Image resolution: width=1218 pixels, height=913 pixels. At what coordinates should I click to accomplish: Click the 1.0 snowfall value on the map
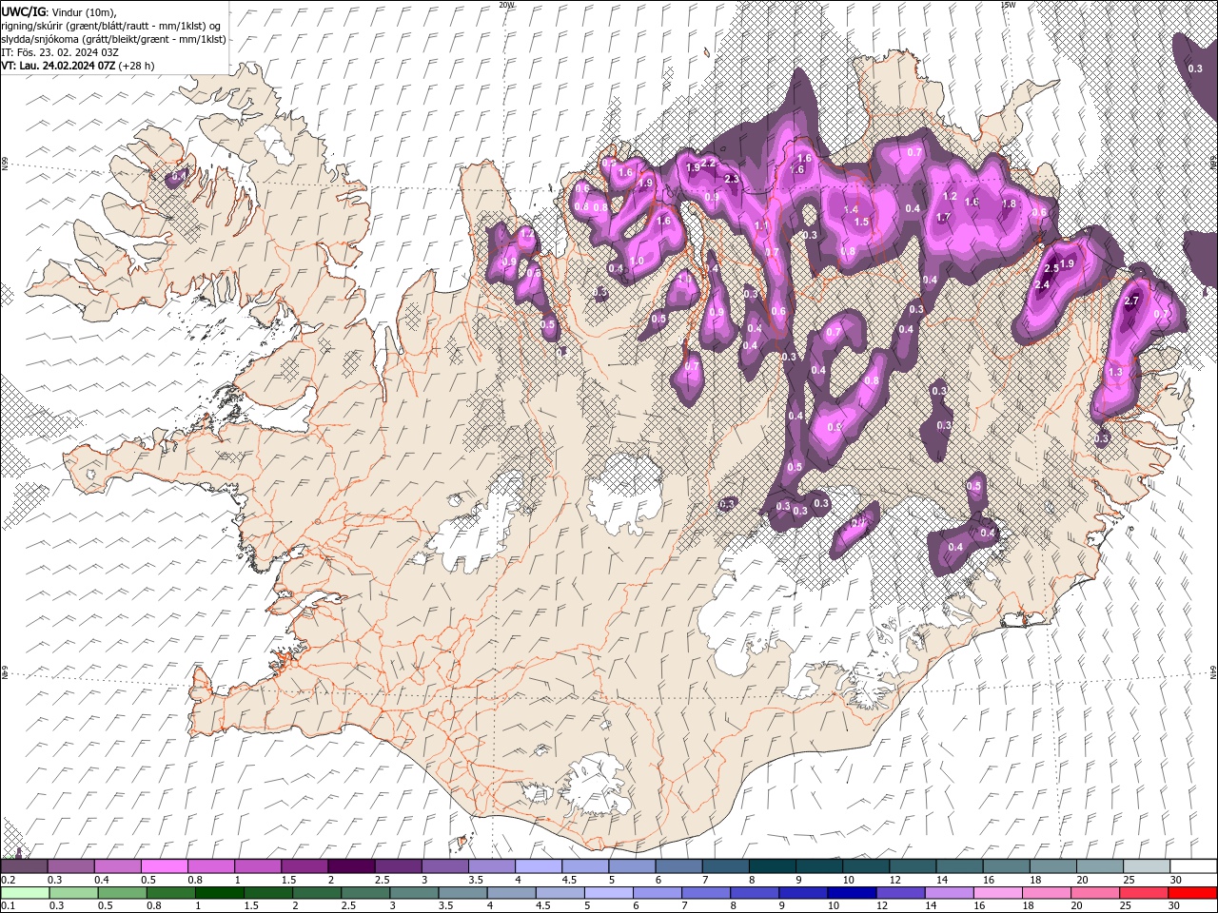click(637, 261)
